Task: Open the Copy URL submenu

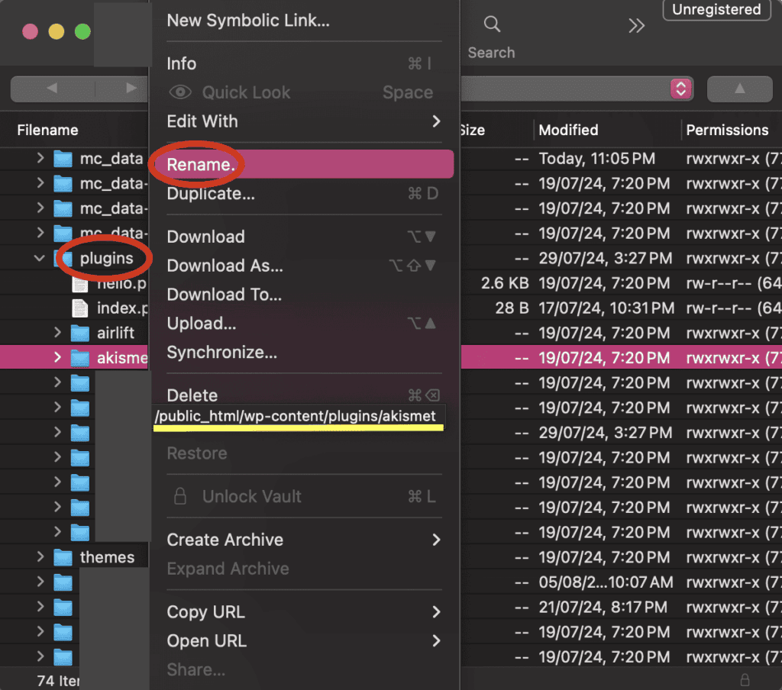Action: [x=304, y=612]
